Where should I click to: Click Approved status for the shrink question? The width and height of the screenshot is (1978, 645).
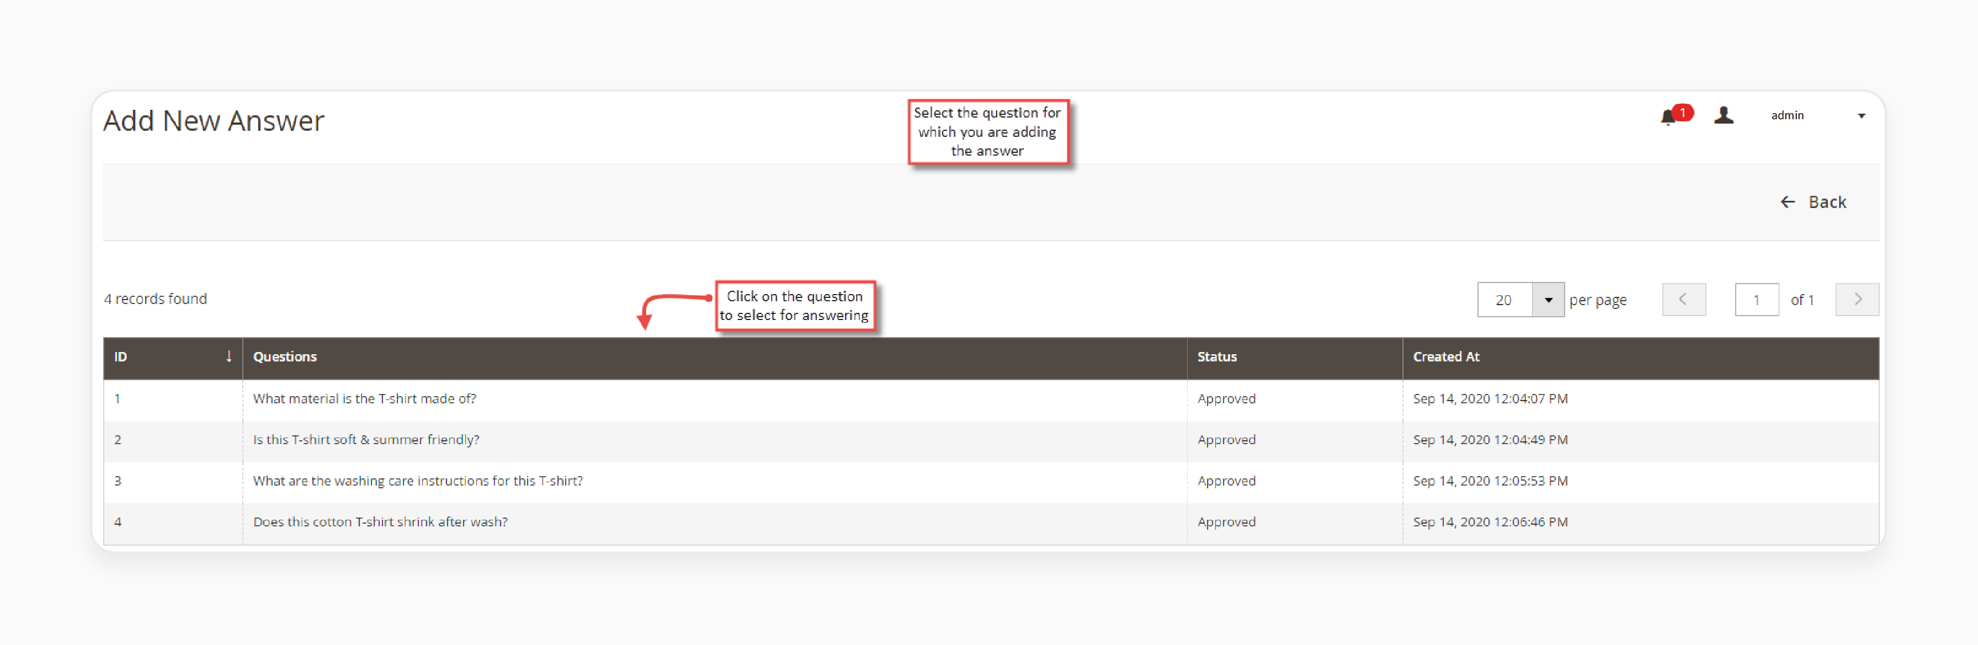pos(1226,521)
